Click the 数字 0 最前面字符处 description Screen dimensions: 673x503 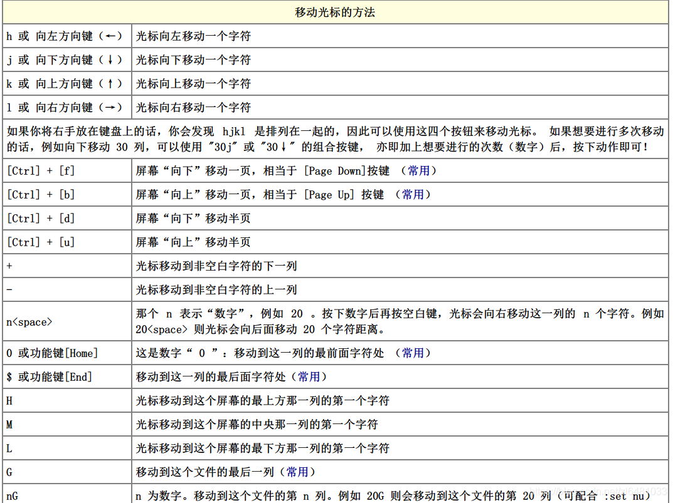click(284, 353)
